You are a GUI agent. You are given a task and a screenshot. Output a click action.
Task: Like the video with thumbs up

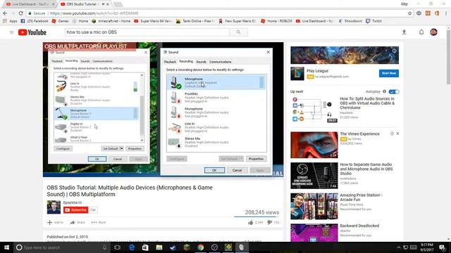point(251,222)
